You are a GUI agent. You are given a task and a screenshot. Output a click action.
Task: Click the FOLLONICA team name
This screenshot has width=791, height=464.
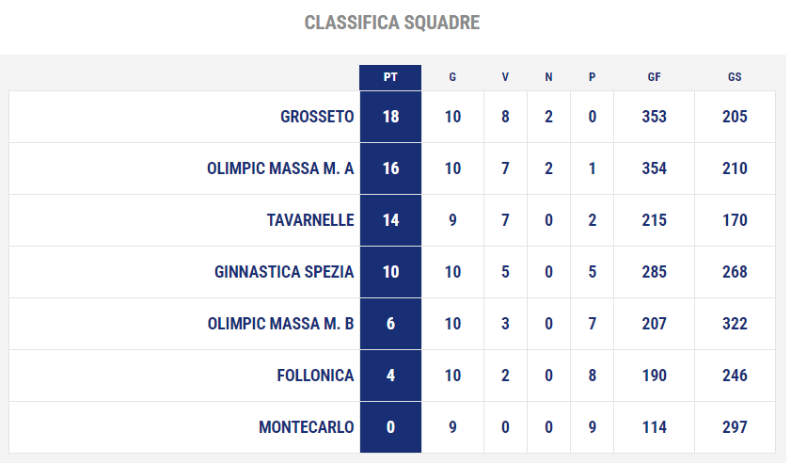point(315,376)
